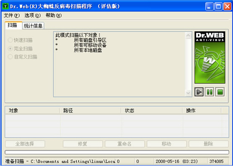This screenshot has height=166, width=233.
Task: Sort by the 对象 column header
Action: pyautogui.click(x=32, y=111)
